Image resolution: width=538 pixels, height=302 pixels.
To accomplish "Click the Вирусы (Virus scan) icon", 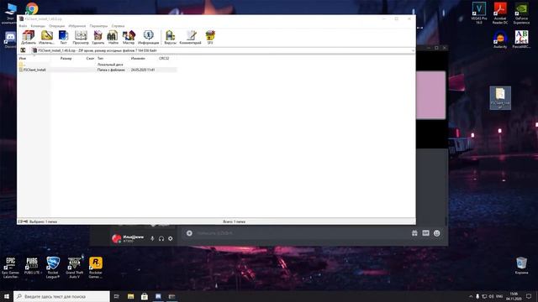I will (x=170, y=37).
